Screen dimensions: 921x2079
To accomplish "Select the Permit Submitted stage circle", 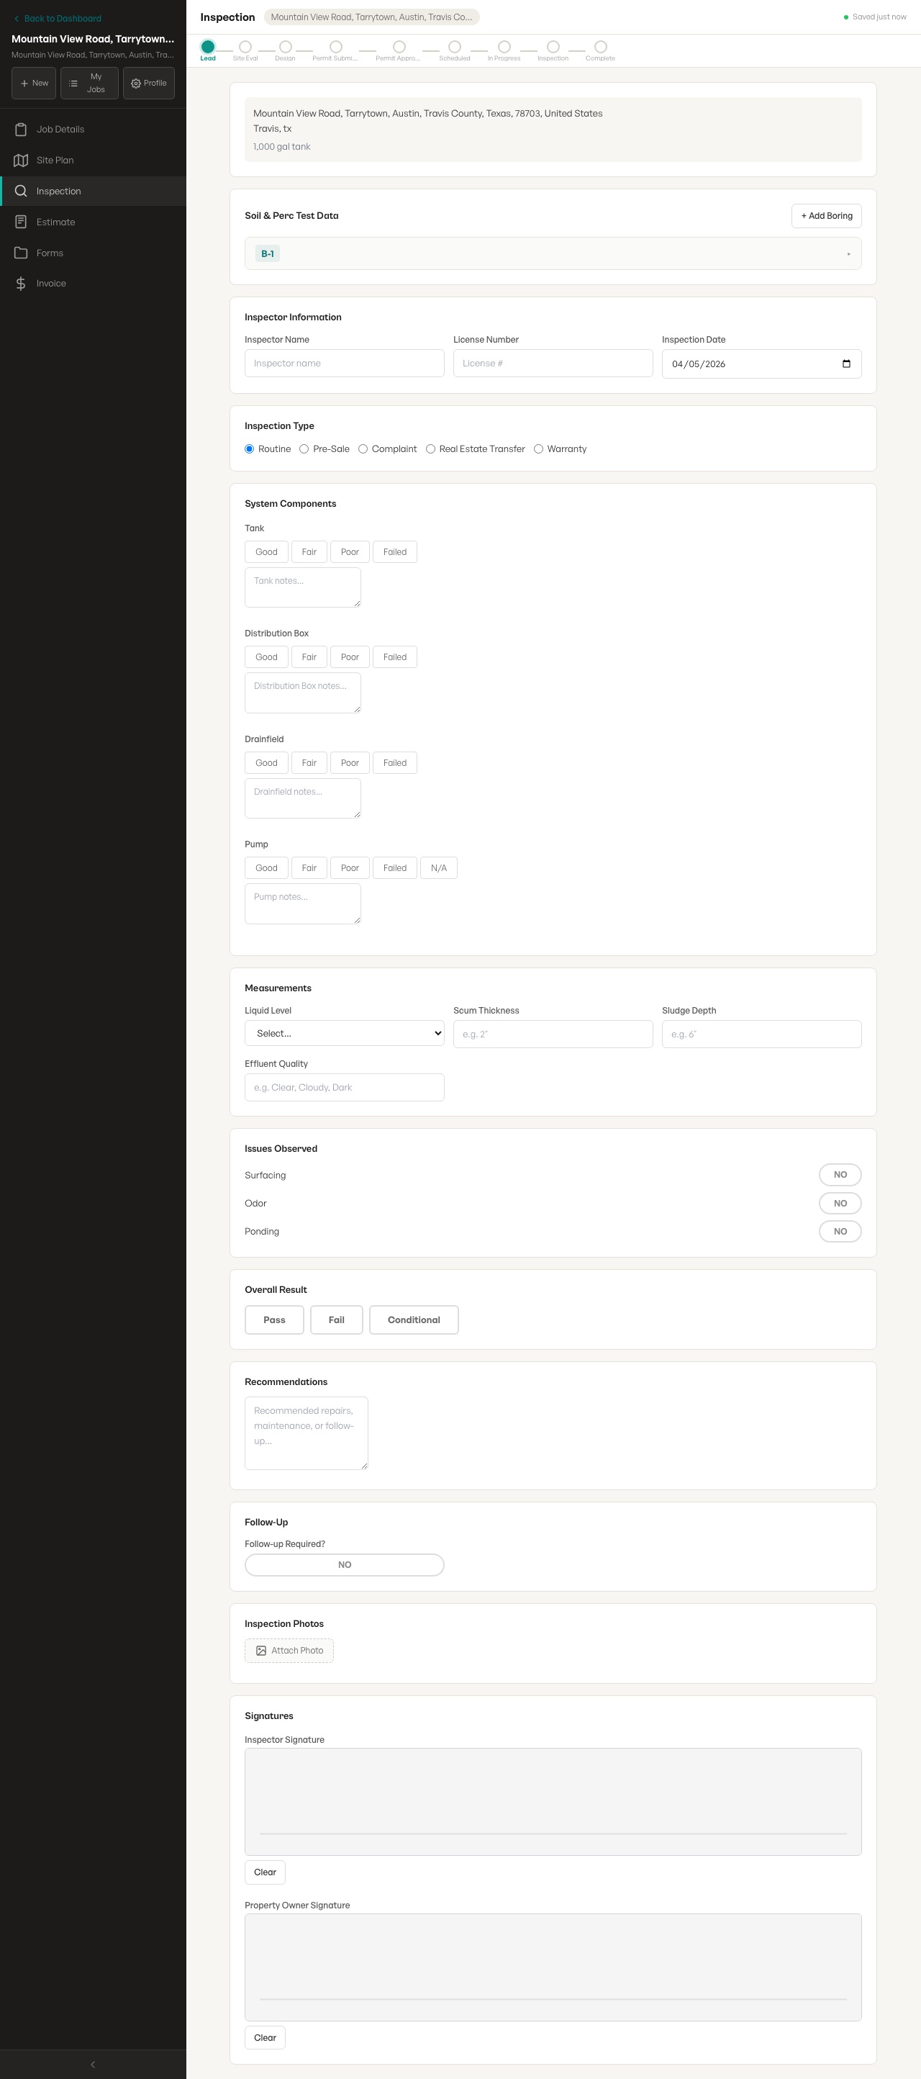I will [336, 47].
